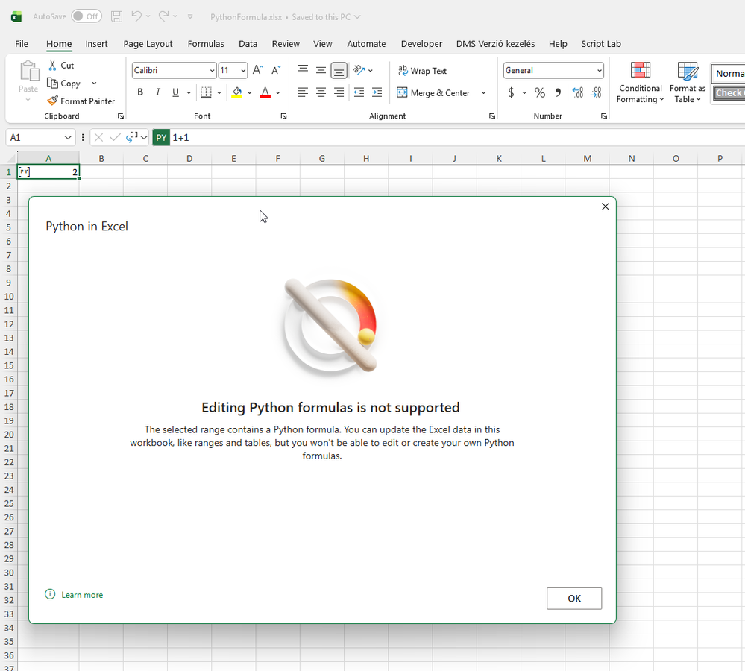Open the font size dropdown
Screen dimensions: 745x671
click(x=243, y=70)
